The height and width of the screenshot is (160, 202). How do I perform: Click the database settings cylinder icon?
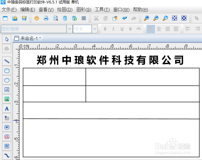pos(65,18)
